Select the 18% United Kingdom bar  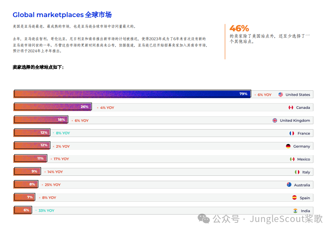click(41, 120)
